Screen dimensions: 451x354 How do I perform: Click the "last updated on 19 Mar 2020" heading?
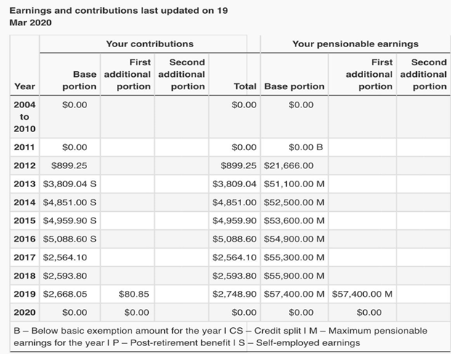[x=119, y=15]
